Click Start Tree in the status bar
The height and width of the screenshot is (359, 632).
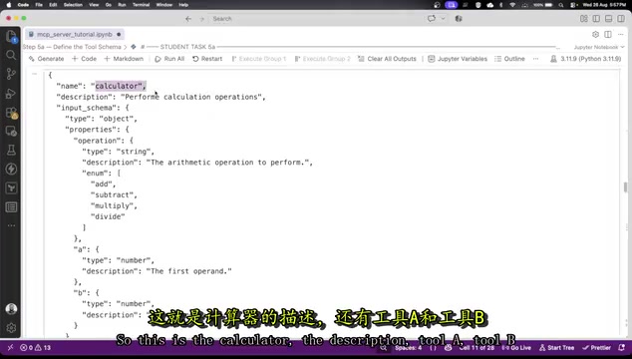click(x=556, y=348)
